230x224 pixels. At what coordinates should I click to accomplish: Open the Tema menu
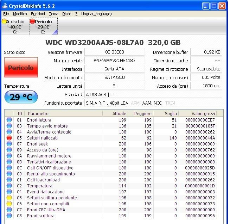53,14
